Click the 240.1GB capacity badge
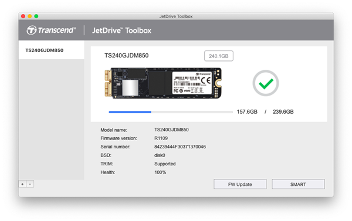Screen dimensions: 352x221 (x=219, y=56)
